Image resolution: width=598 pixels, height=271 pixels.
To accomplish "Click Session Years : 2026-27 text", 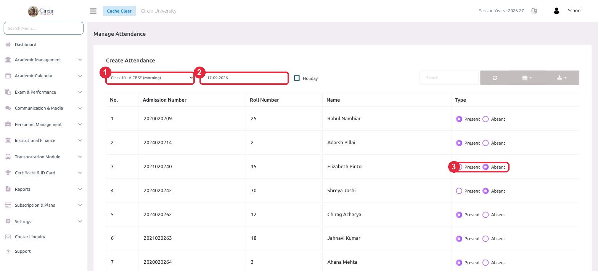I will pos(501,11).
